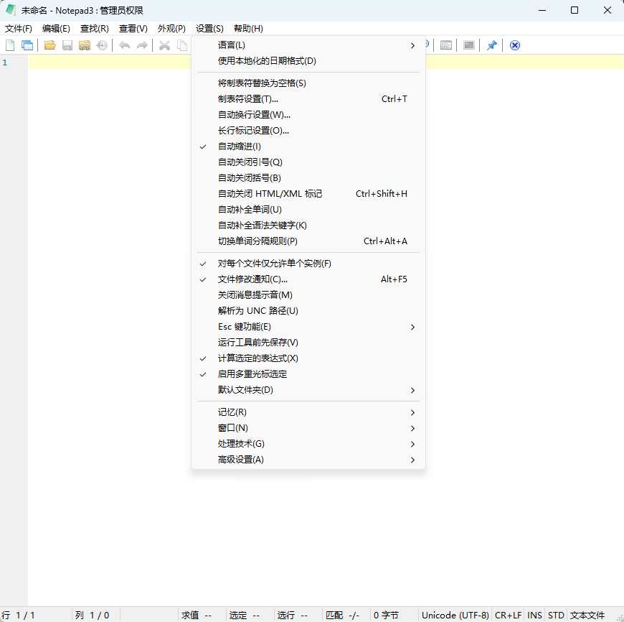Open the 帮助(H) menu
The height and width of the screenshot is (622, 624).
249,28
